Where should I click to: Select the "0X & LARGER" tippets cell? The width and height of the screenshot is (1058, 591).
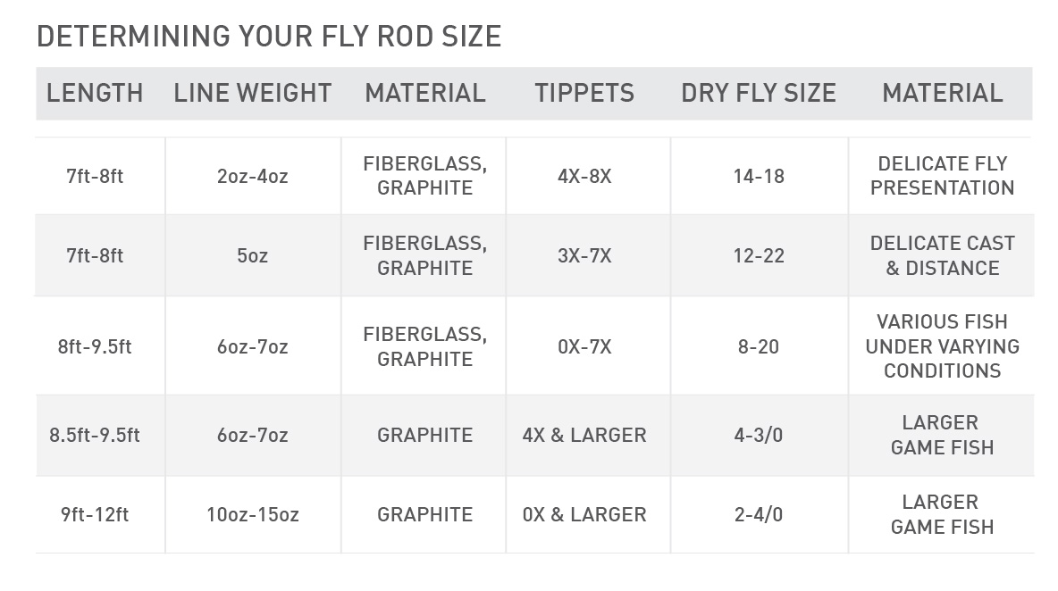(584, 515)
